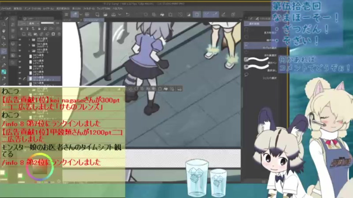The height and width of the screenshot is (198, 353).
Task: Click the Invert selection icon in command bar
Action: (188, 15)
